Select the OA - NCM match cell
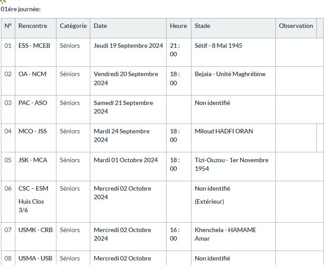Image resolution: width=325 pixels, height=265 pixels. (36, 81)
